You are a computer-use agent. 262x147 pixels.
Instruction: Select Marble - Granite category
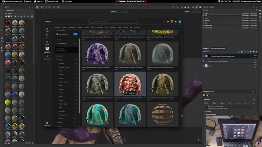[x=63, y=82]
